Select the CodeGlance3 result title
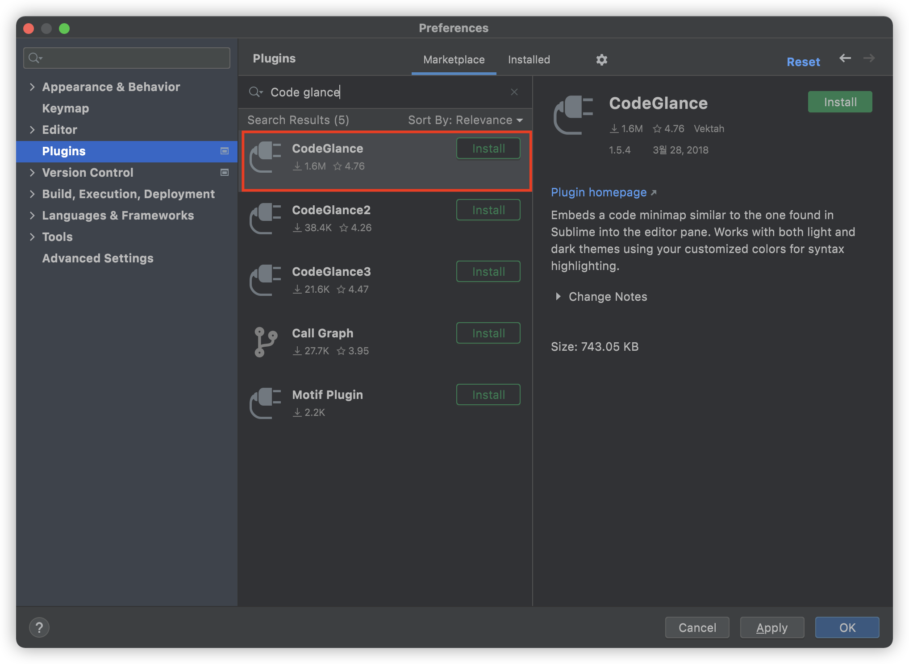 click(x=331, y=272)
